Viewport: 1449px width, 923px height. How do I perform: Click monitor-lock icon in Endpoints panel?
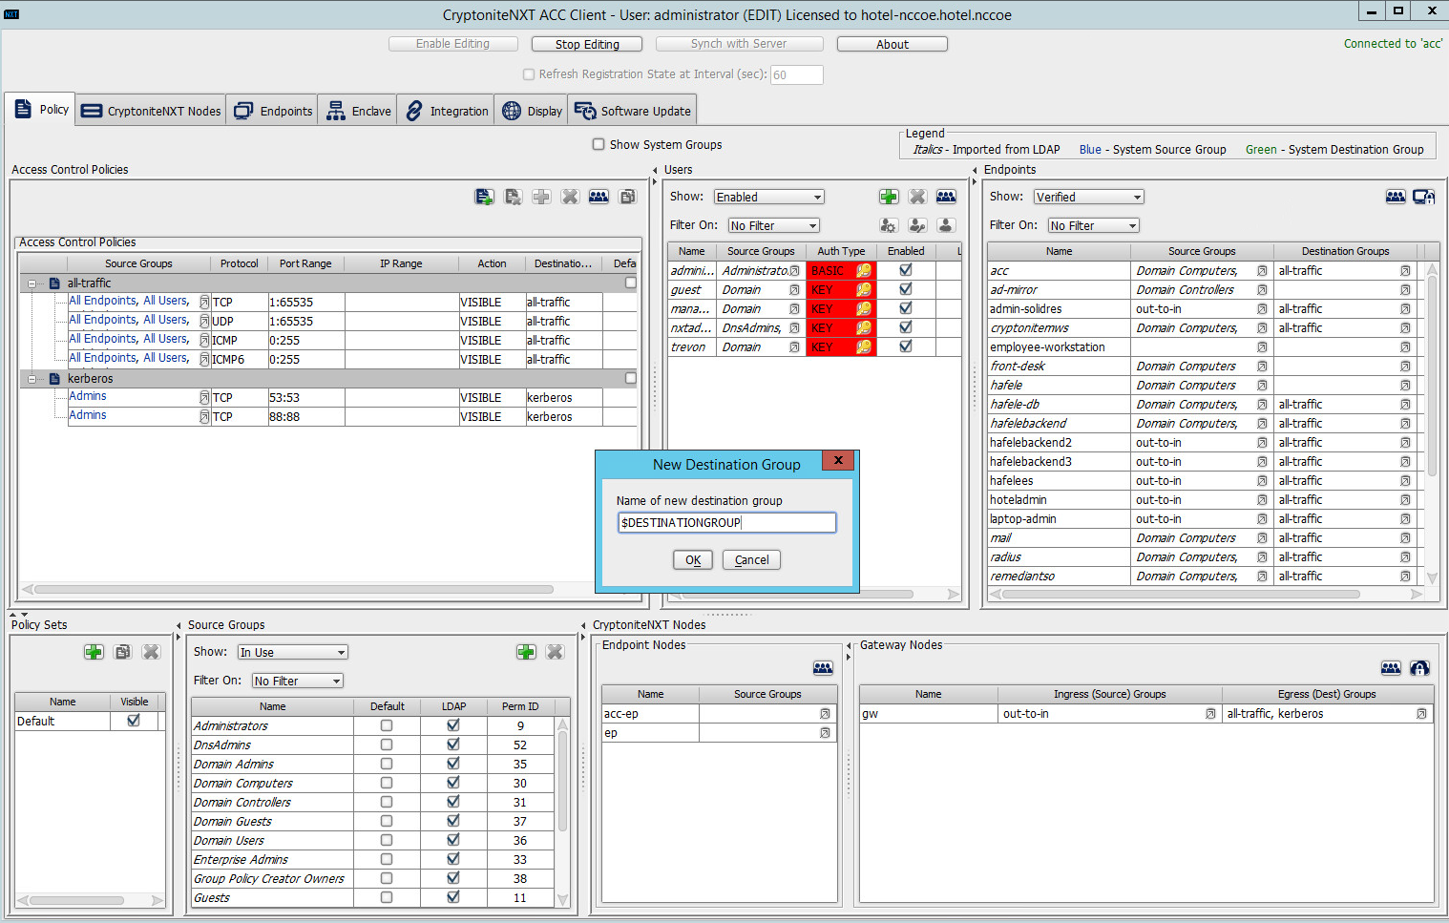coord(1424,197)
